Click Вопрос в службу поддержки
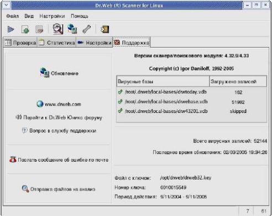The image size is (272, 216). click(x=59, y=131)
